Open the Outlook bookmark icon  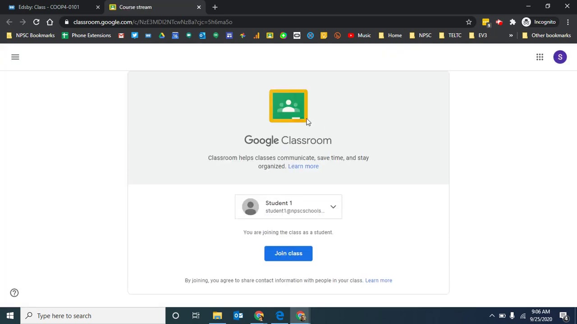click(202, 35)
